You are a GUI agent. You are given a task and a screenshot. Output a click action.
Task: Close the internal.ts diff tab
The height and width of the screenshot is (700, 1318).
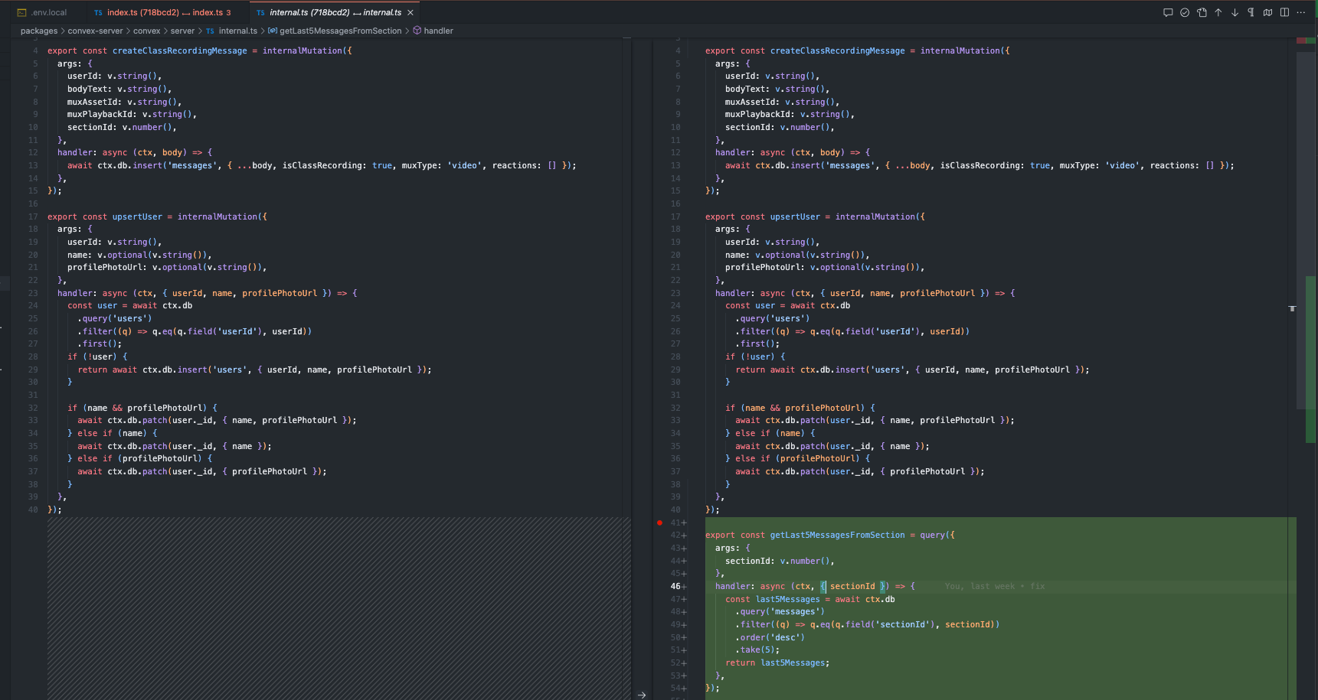click(x=410, y=12)
